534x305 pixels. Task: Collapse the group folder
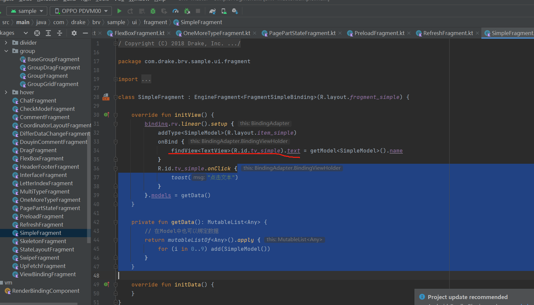6,51
